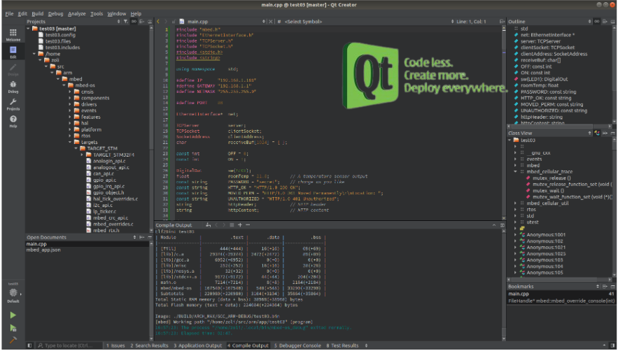Open the Tools menu
The width and height of the screenshot is (618, 351).
coord(97,13)
